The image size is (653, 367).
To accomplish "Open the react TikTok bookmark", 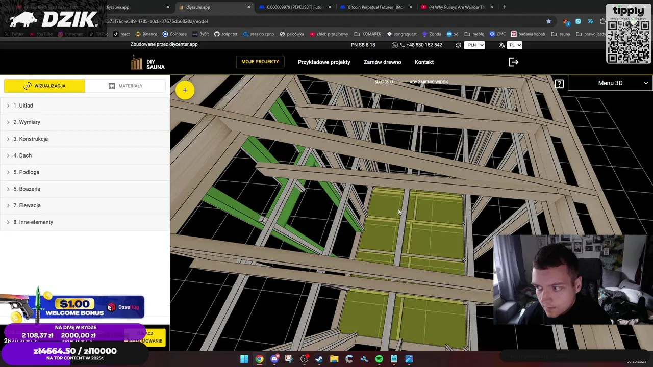I will click(121, 34).
